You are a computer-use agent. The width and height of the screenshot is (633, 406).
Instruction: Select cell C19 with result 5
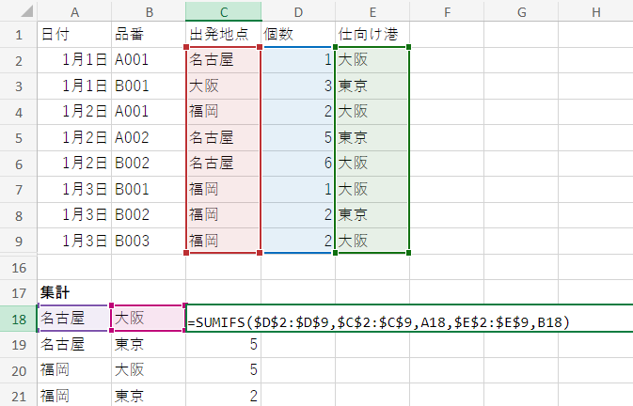223,344
